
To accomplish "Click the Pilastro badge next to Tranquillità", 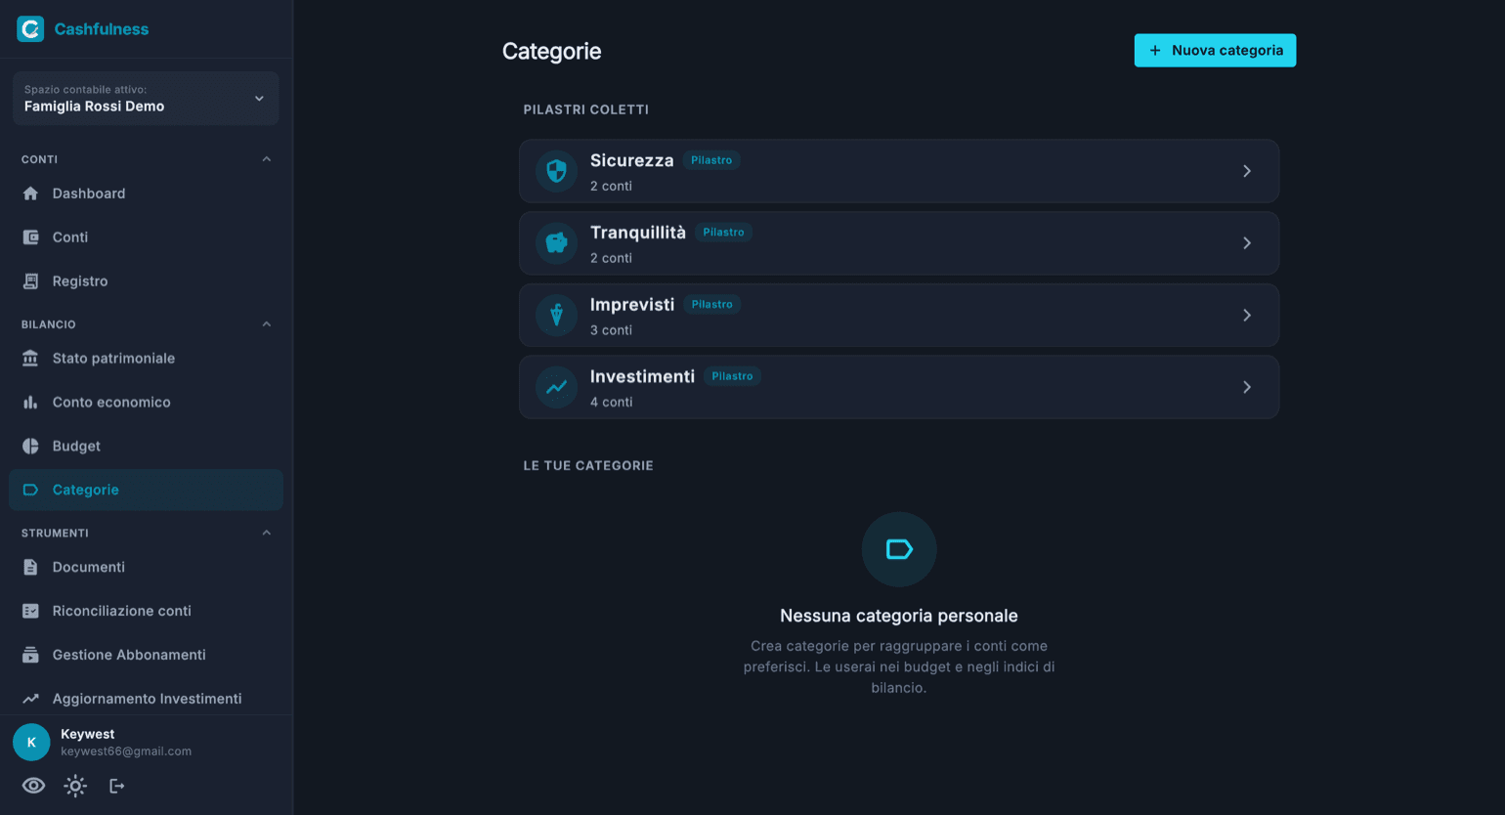I will tap(723, 233).
